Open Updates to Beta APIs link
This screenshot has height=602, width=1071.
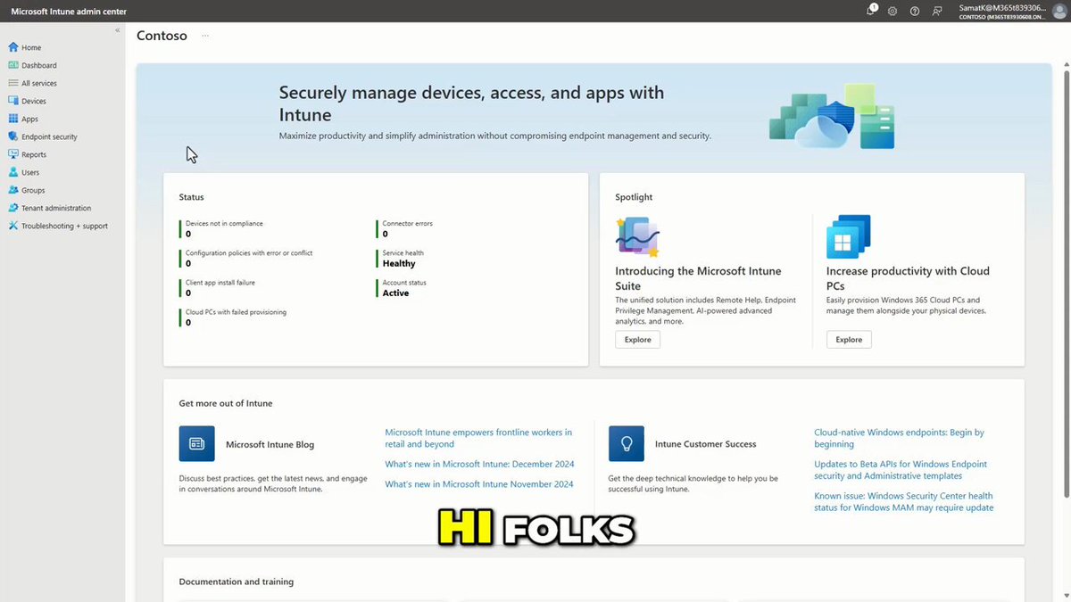[x=901, y=470]
